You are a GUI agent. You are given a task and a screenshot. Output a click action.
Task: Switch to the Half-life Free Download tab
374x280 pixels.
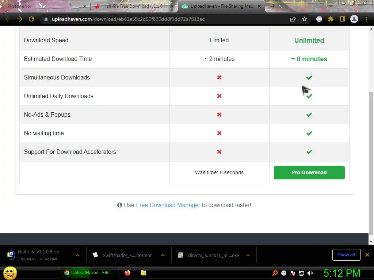pyautogui.click(x=134, y=6)
